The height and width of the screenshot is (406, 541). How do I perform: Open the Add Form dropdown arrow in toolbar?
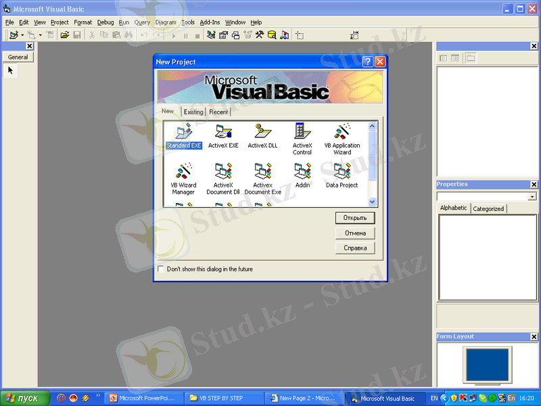pyautogui.click(x=40, y=35)
